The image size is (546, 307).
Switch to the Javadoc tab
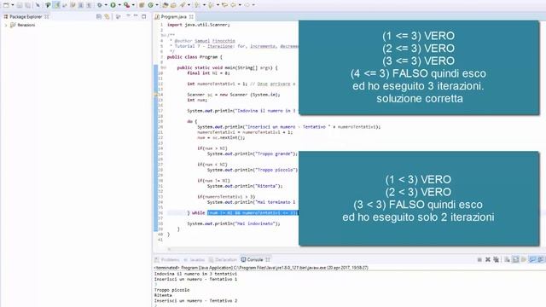click(x=195, y=259)
